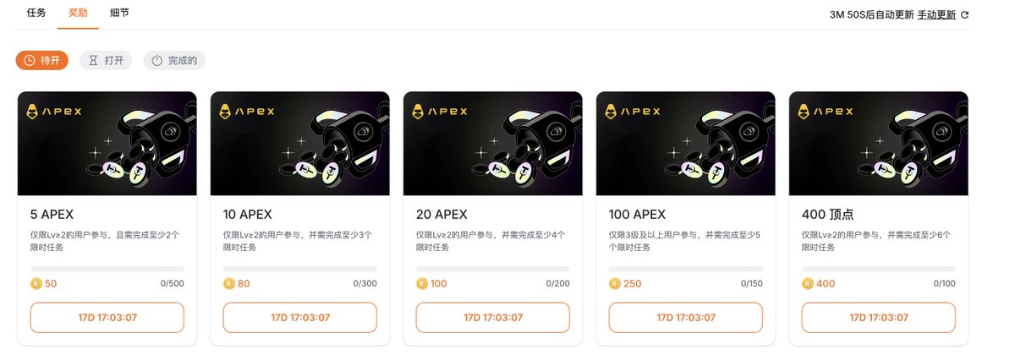Viewport: 1015px width, 355px height.
Task: Select the 打开 filter pill
Action: (x=106, y=61)
